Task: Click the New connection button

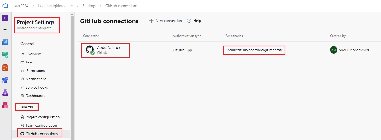Action: point(165,21)
